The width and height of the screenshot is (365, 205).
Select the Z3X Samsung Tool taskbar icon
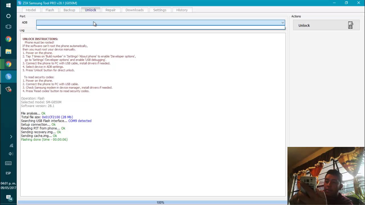point(8,77)
